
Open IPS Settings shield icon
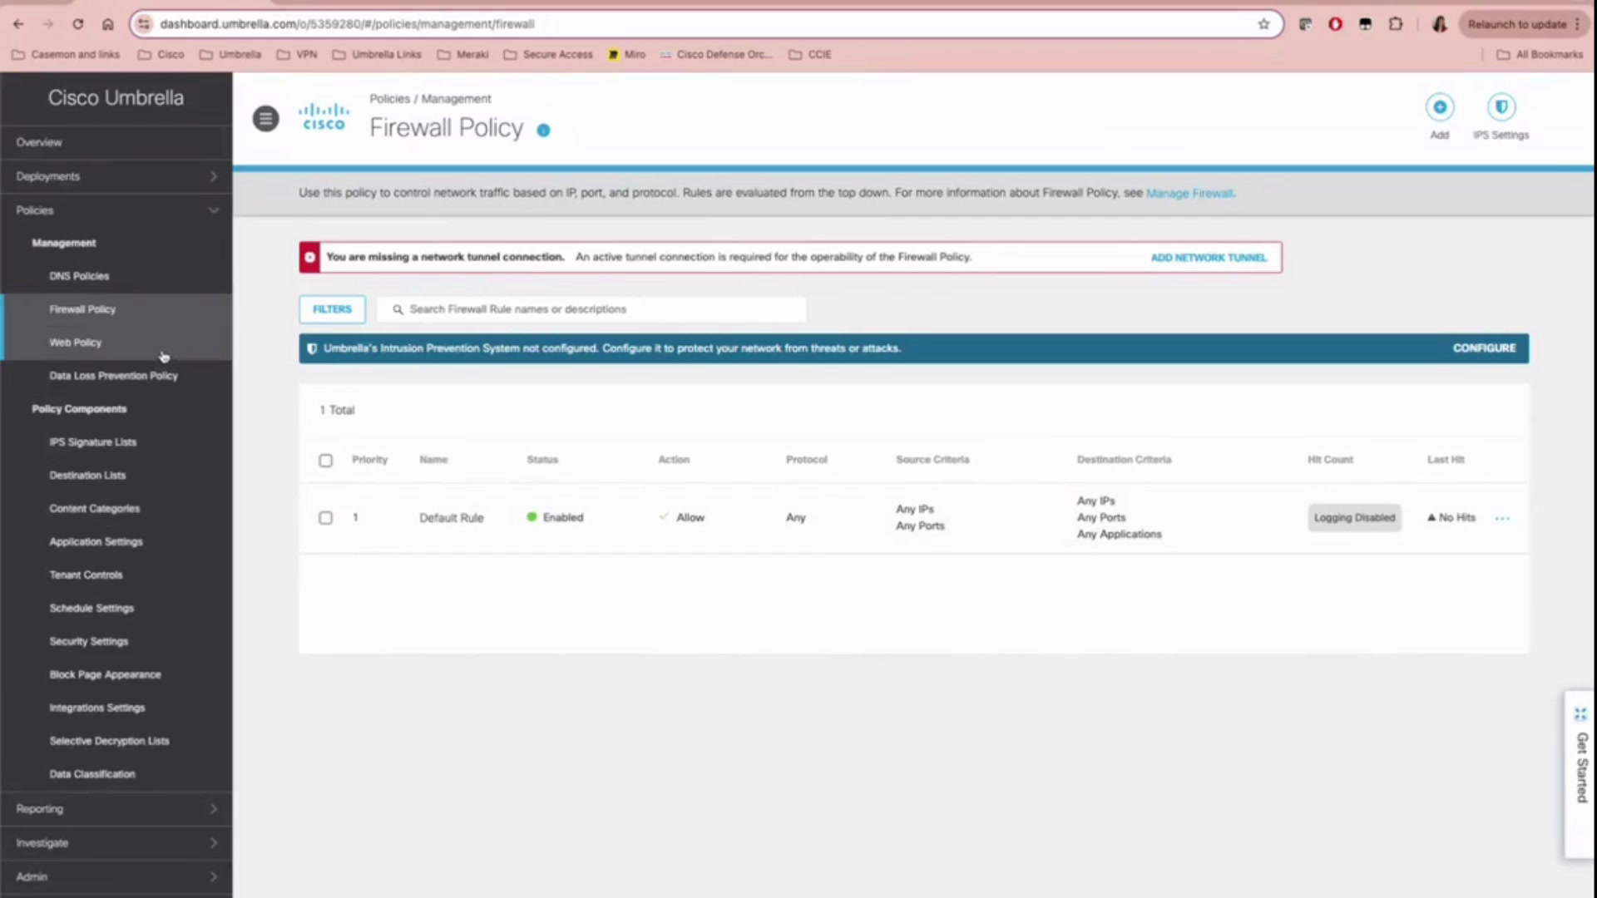(x=1501, y=107)
